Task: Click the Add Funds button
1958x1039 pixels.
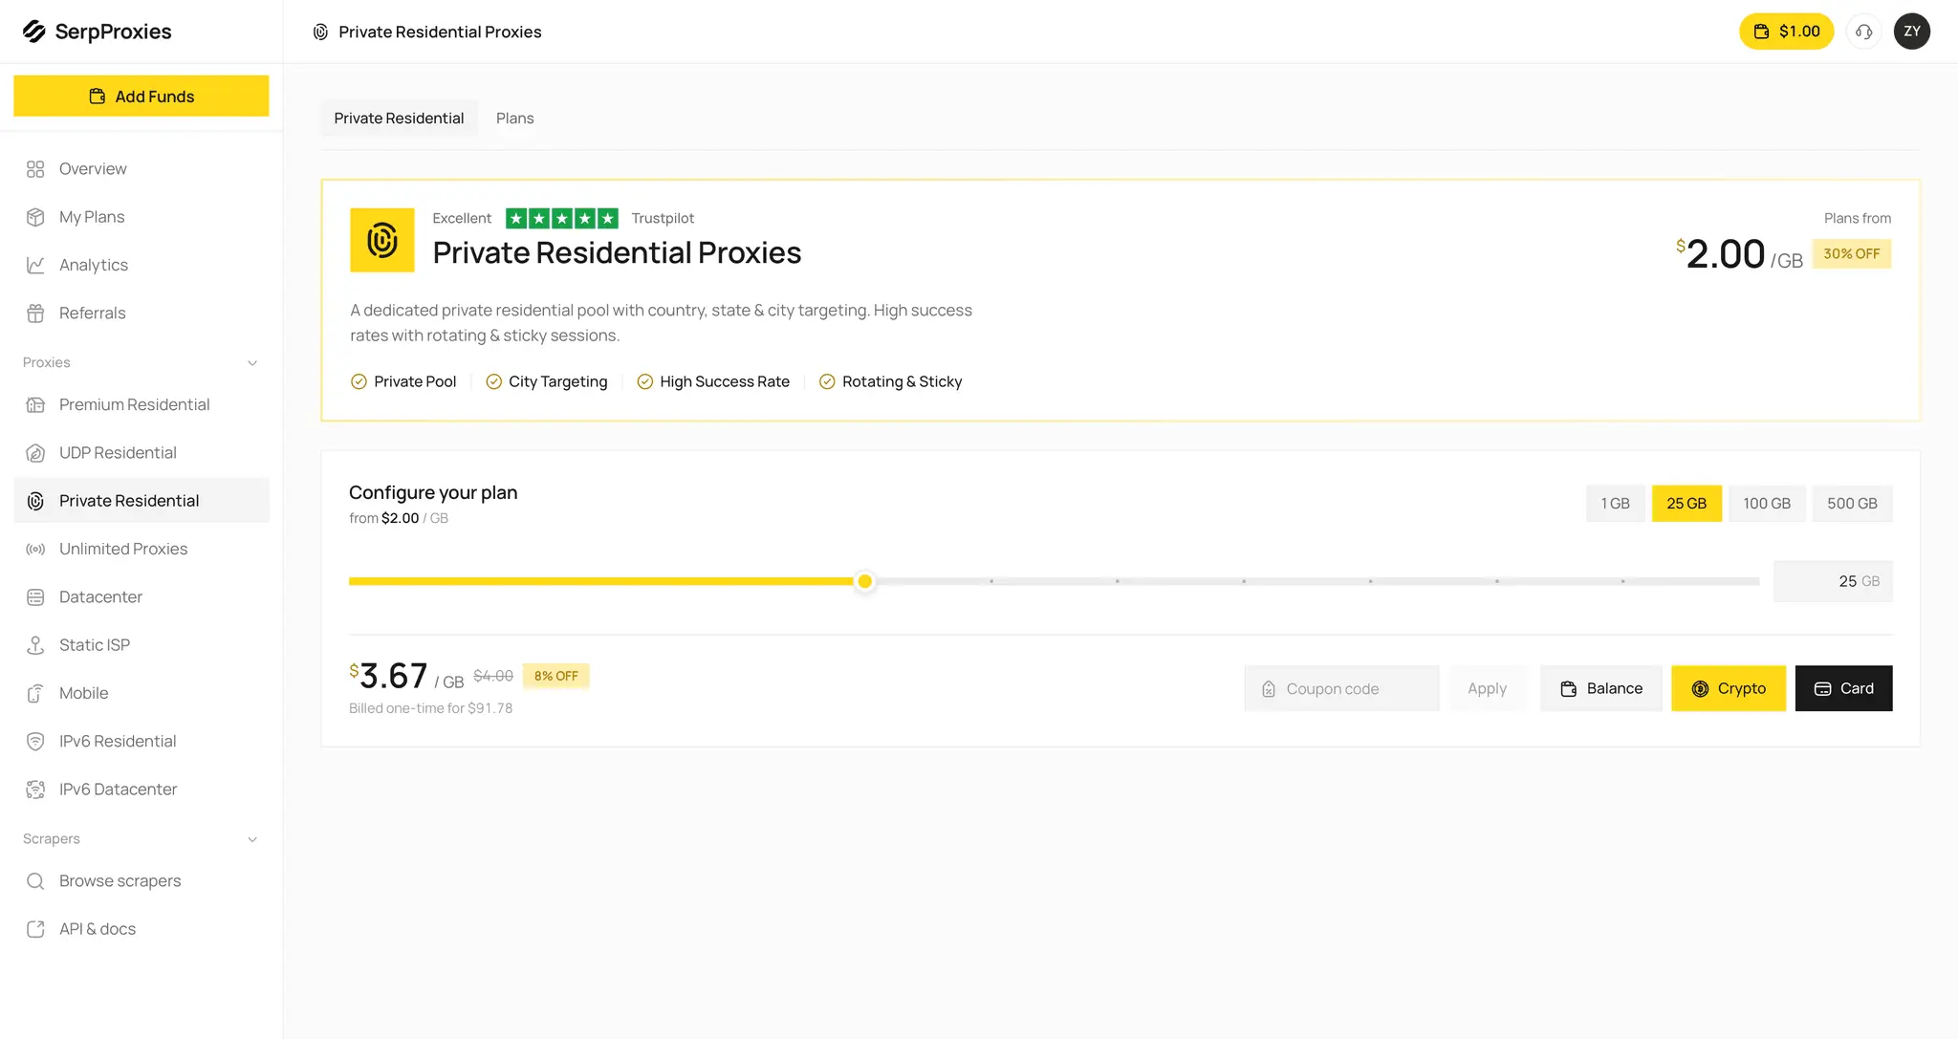Action: [x=141, y=96]
